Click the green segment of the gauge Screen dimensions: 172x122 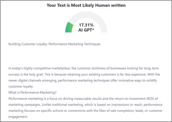click(x=69, y=27)
